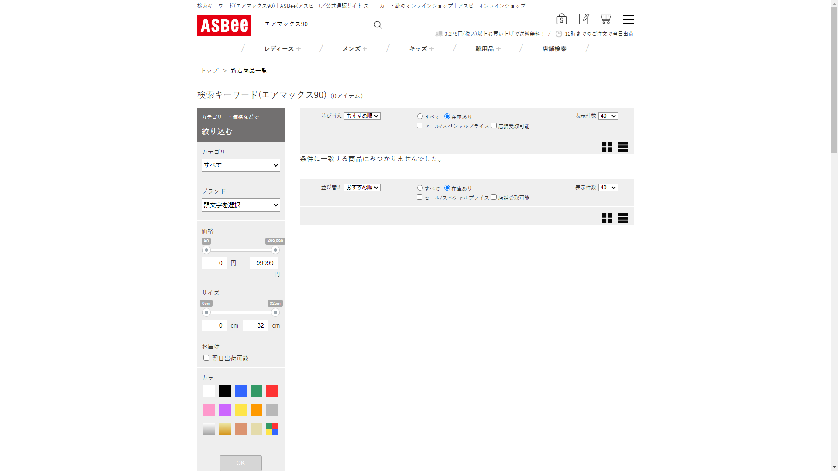
Task: Open the login lock icon
Action: click(x=561, y=19)
